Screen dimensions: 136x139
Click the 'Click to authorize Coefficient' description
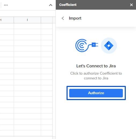click(x=96, y=76)
